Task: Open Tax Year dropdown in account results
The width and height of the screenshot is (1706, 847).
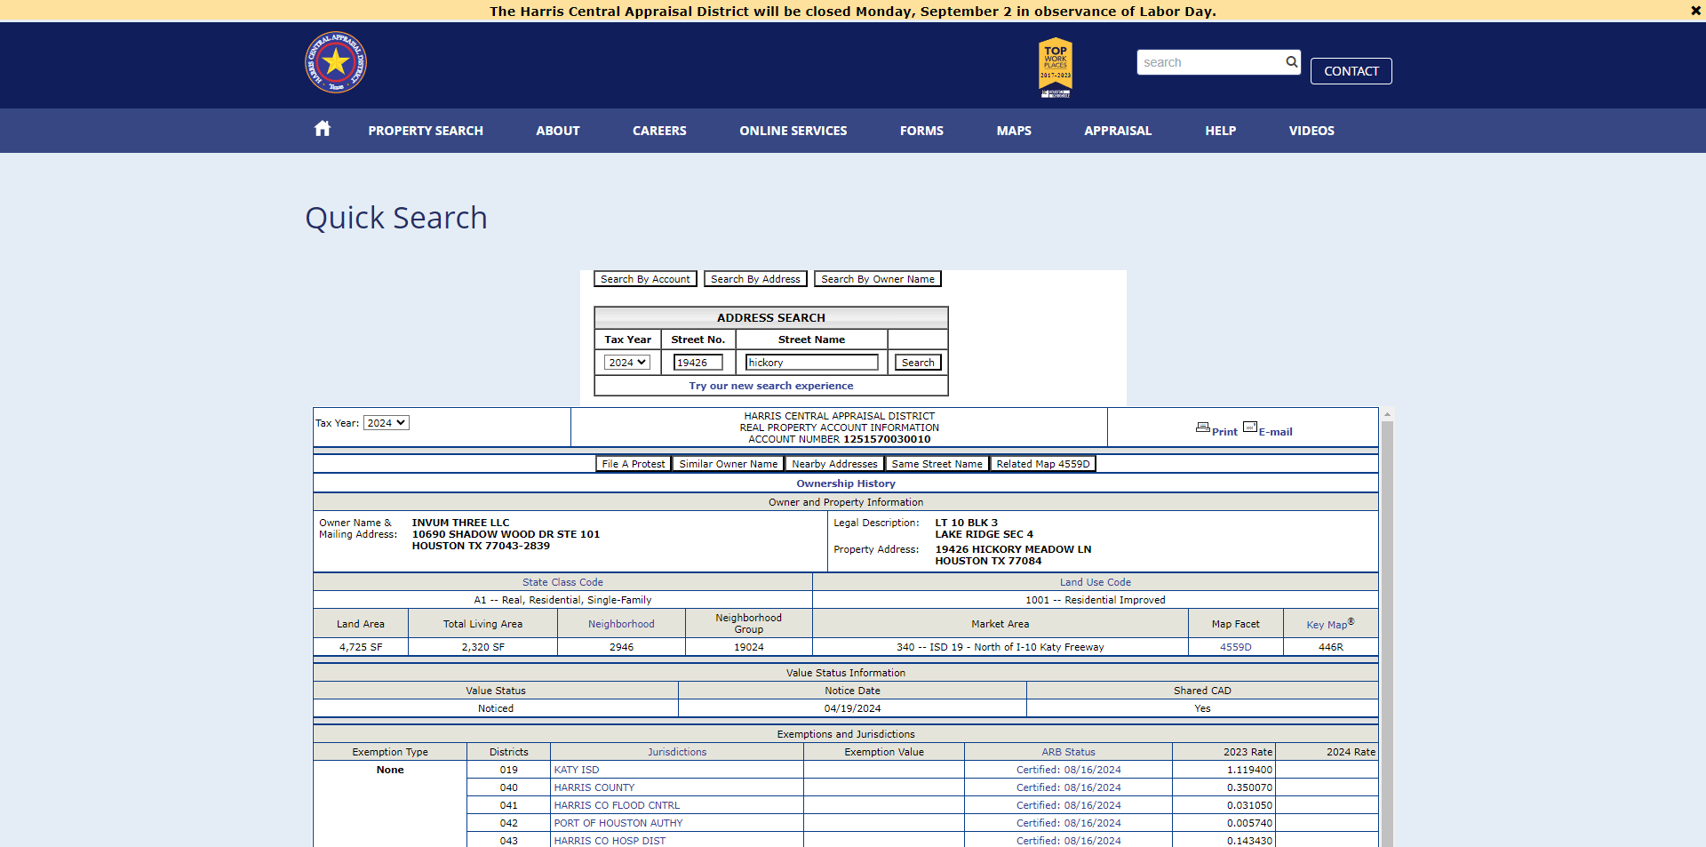Action: pyautogui.click(x=387, y=423)
